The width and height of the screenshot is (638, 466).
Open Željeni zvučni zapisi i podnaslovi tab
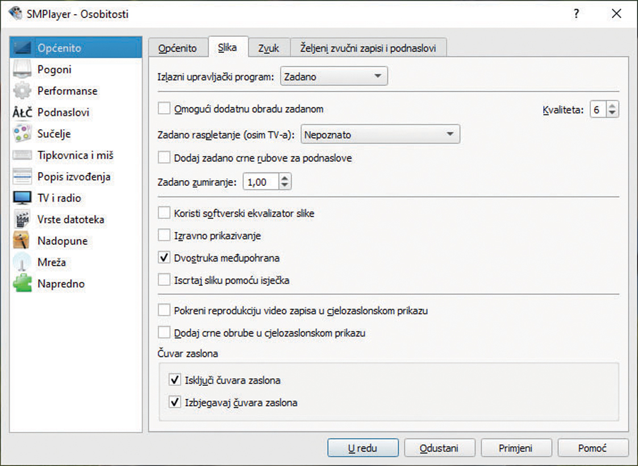click(x=368, y=48)
